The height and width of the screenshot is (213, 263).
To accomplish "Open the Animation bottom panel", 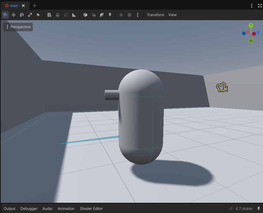I will tap(66, 209).
